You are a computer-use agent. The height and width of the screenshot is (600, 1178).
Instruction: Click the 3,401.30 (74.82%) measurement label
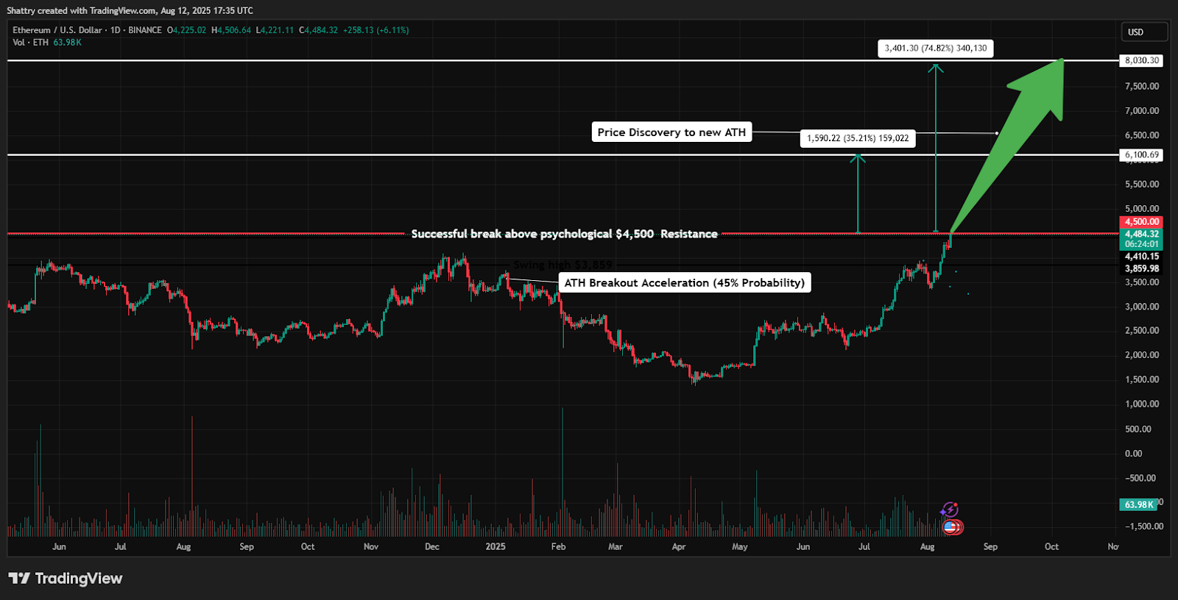935,49
